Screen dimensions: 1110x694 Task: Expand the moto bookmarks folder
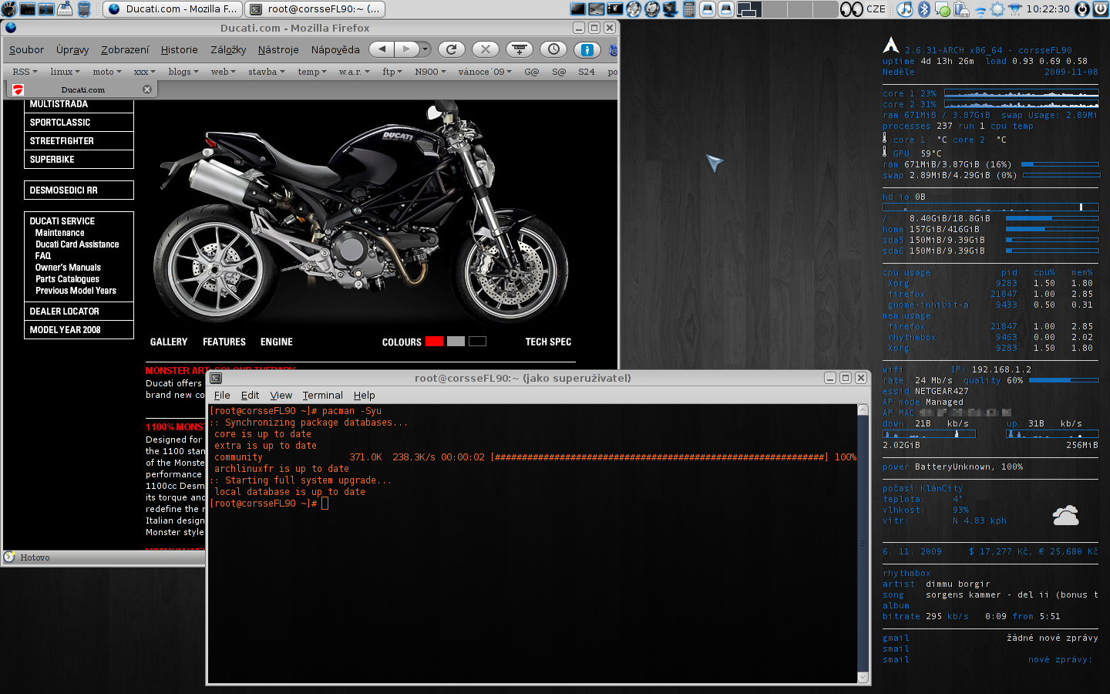pos(107,72)
